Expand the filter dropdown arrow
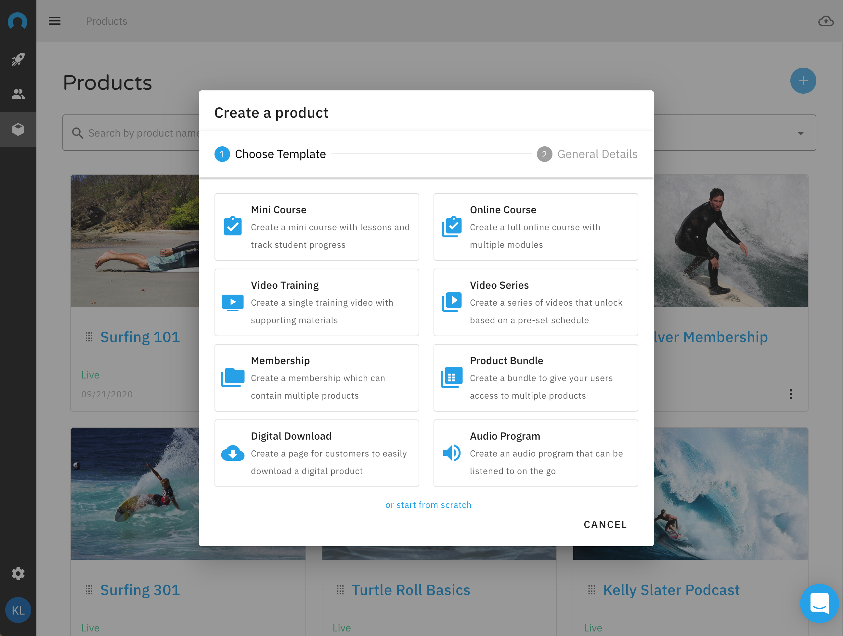843x636 pixels. 800,133
